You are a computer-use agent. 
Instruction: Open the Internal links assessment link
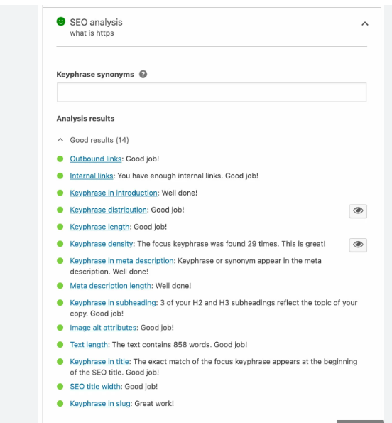[x=92, y=176]
